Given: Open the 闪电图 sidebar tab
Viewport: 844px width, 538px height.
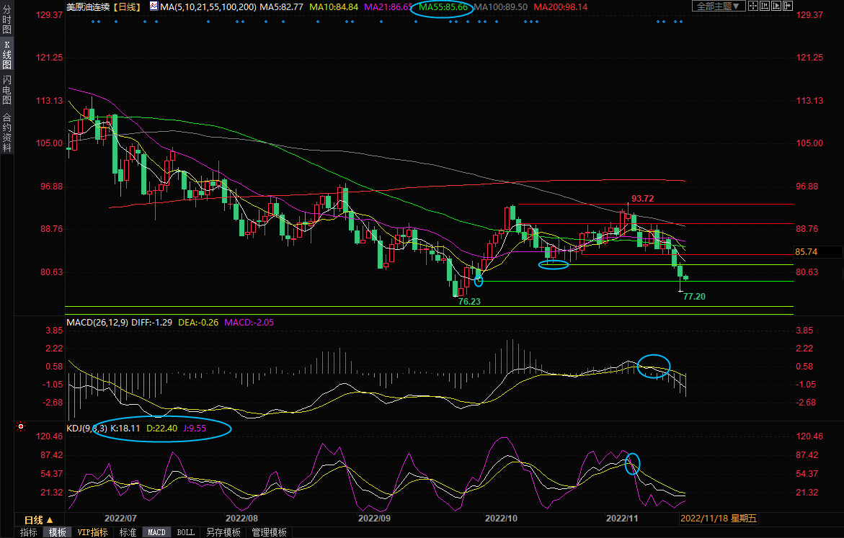Looking at the screenshot, I should click(6, 90).
